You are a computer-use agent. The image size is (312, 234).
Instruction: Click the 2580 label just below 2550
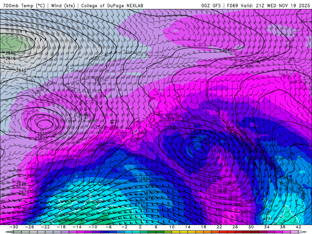[x=40, y=138]
